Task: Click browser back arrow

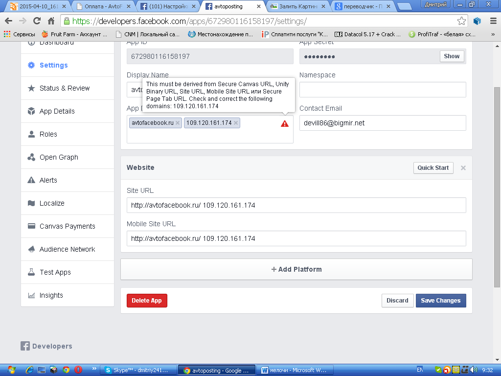Action: 9,21
